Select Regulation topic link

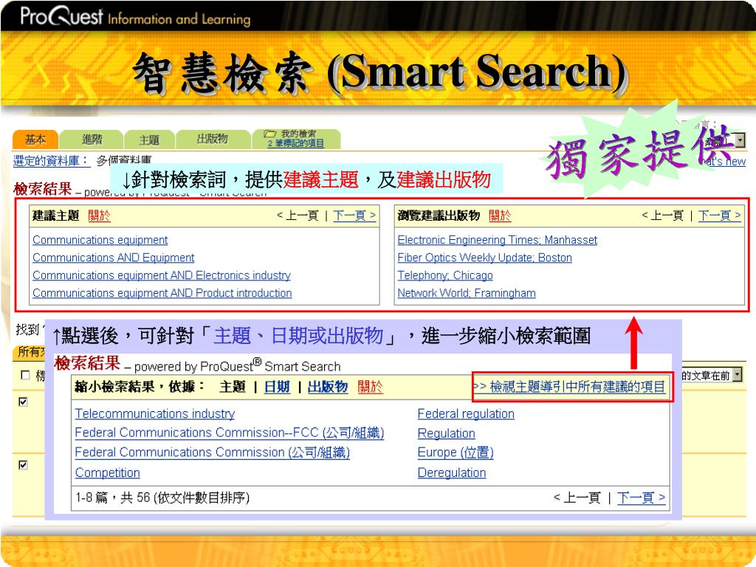(x=447, y=433)
